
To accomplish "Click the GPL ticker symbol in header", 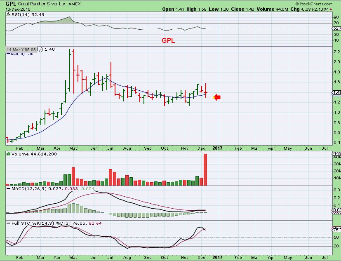I will (x=11, y=3).
